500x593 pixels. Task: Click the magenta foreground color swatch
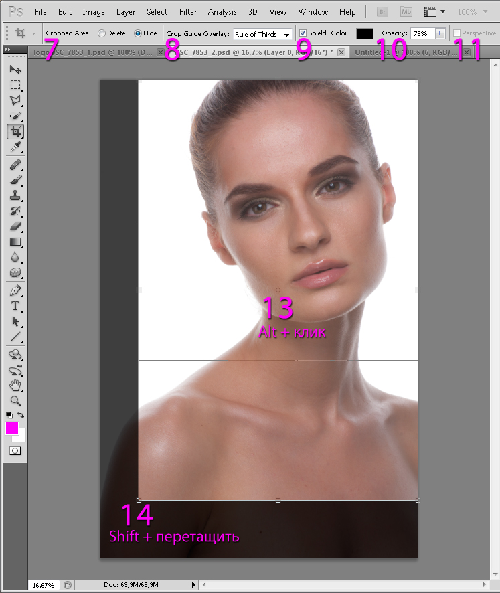pos(12,428)
